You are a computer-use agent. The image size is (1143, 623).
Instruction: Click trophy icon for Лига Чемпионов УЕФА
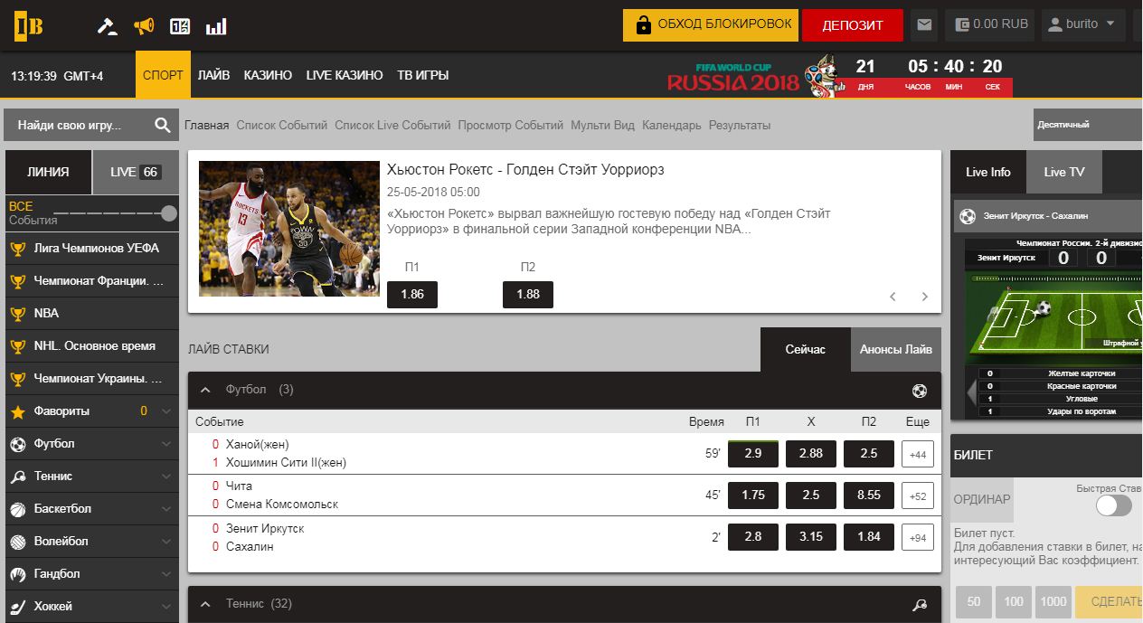(17, 249)
